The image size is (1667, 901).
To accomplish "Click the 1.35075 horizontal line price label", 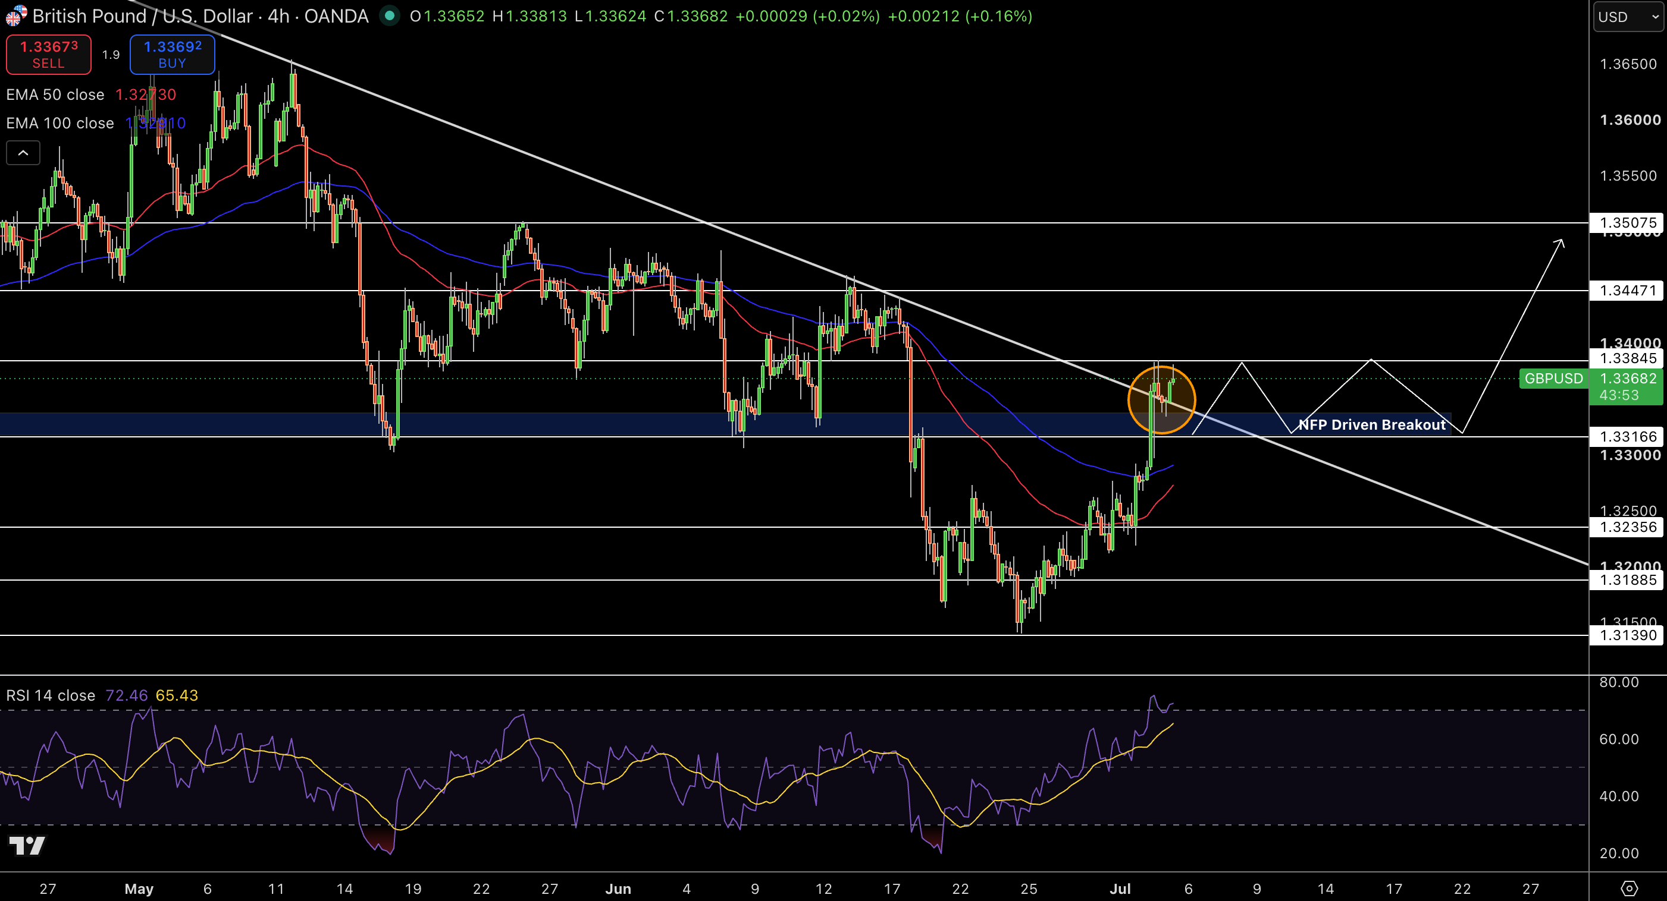I will (x=1628, y=223).
